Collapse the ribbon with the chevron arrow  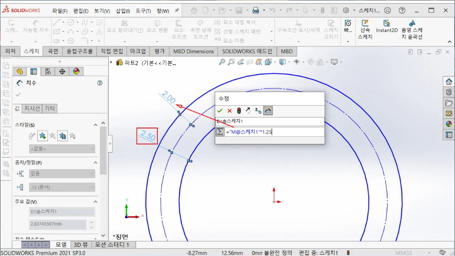450,42
